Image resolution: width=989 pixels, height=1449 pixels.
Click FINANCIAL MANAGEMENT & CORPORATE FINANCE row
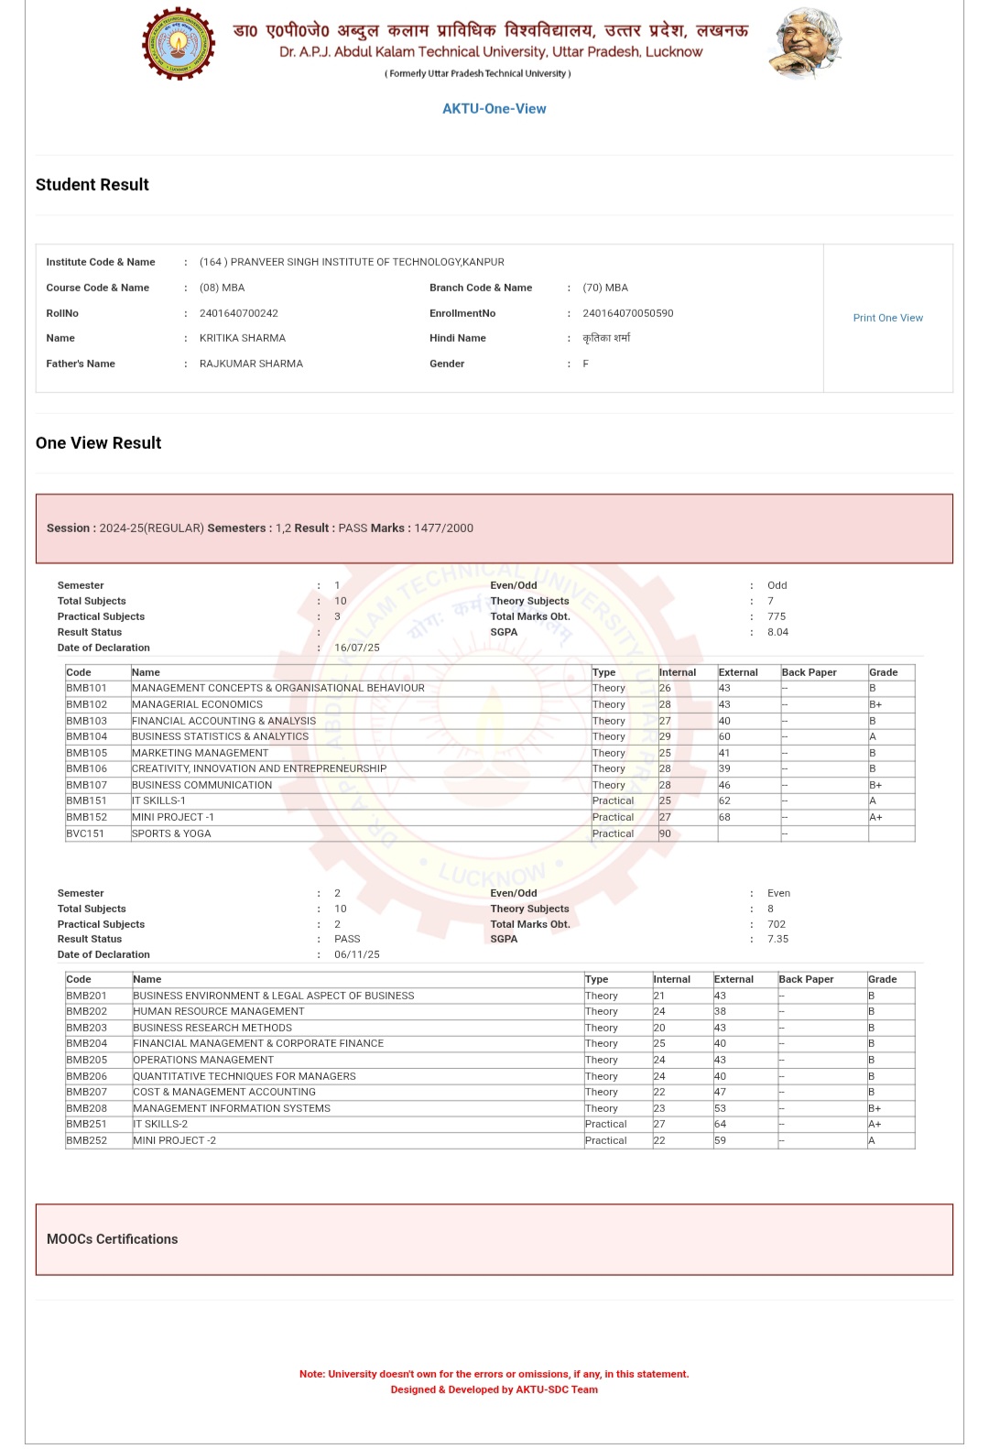pos(490,1043)
